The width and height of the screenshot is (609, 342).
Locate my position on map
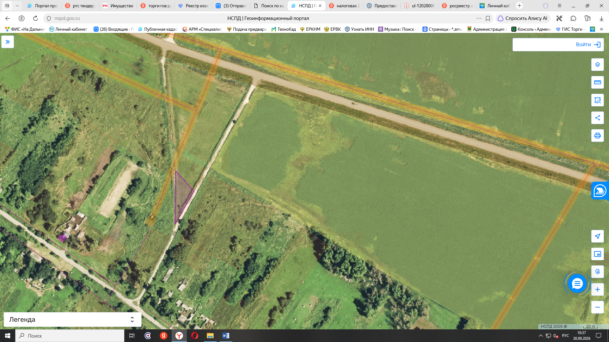pos(598,236)
